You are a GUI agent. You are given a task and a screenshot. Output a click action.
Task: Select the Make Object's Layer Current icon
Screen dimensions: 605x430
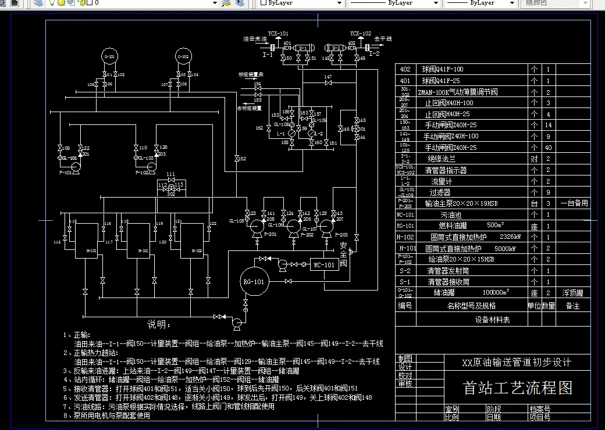click(227, 3)
